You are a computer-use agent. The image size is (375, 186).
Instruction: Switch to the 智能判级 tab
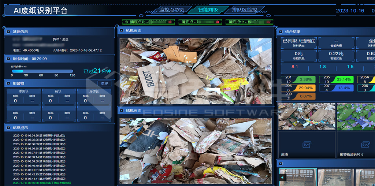coord(208,10)
